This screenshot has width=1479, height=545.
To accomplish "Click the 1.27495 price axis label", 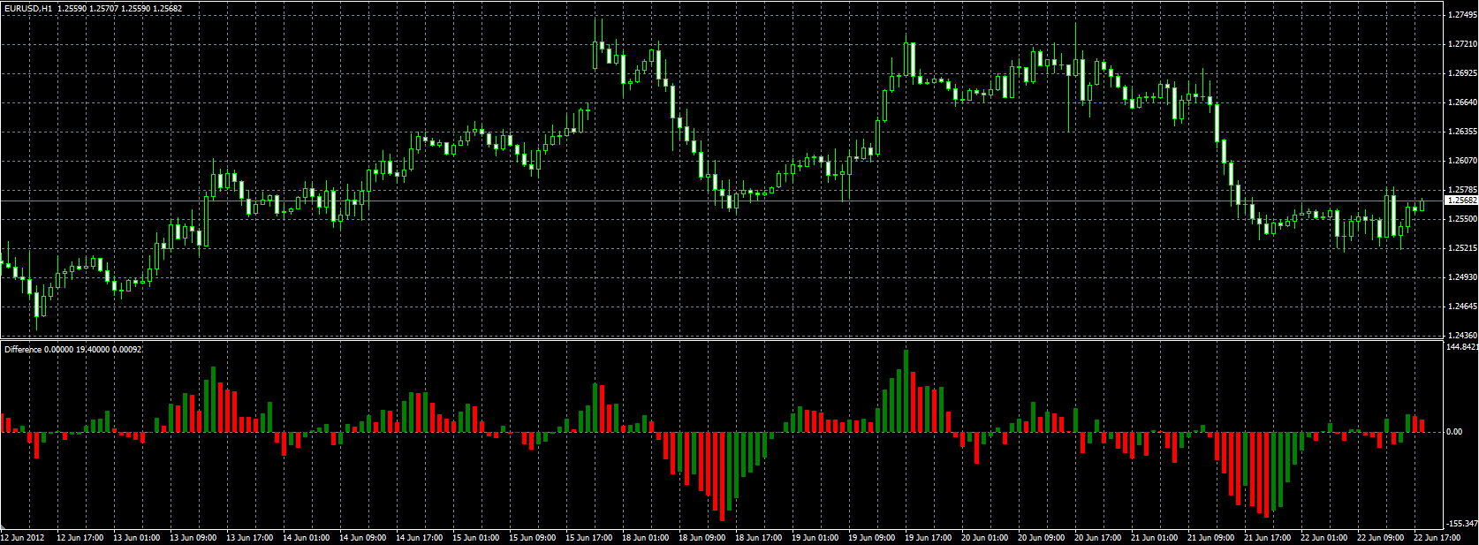I will (x=1463, y=15).
